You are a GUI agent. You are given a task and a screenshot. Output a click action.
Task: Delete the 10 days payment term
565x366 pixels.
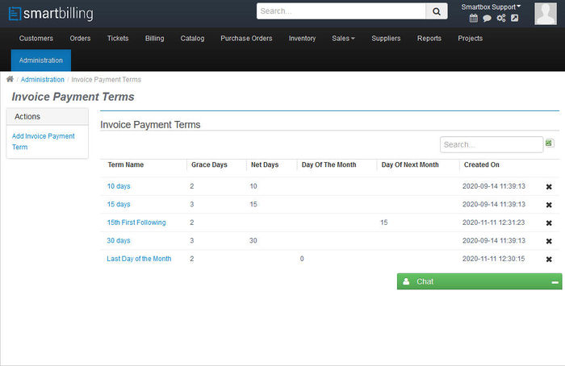(549, 187)
